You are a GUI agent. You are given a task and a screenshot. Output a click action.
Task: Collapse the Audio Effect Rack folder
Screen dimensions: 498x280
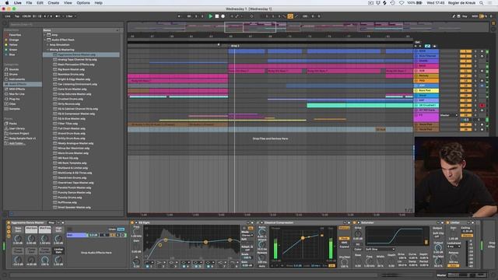pyautogui.click(x=45, y=40)
